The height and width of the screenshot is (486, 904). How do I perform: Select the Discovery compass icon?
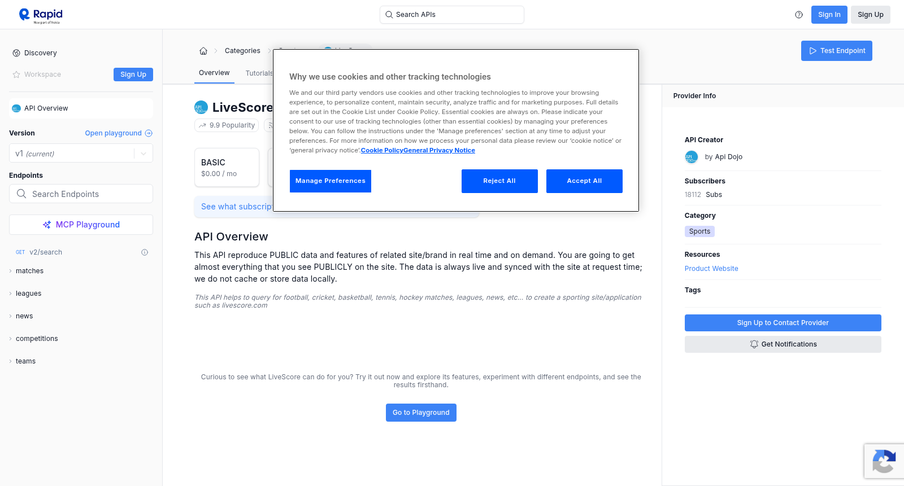(16, 53)
